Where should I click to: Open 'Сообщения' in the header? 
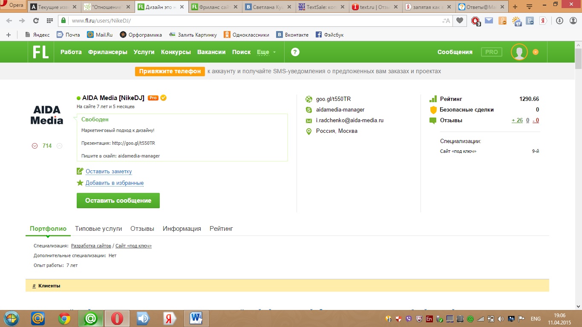tap(455, 52)
